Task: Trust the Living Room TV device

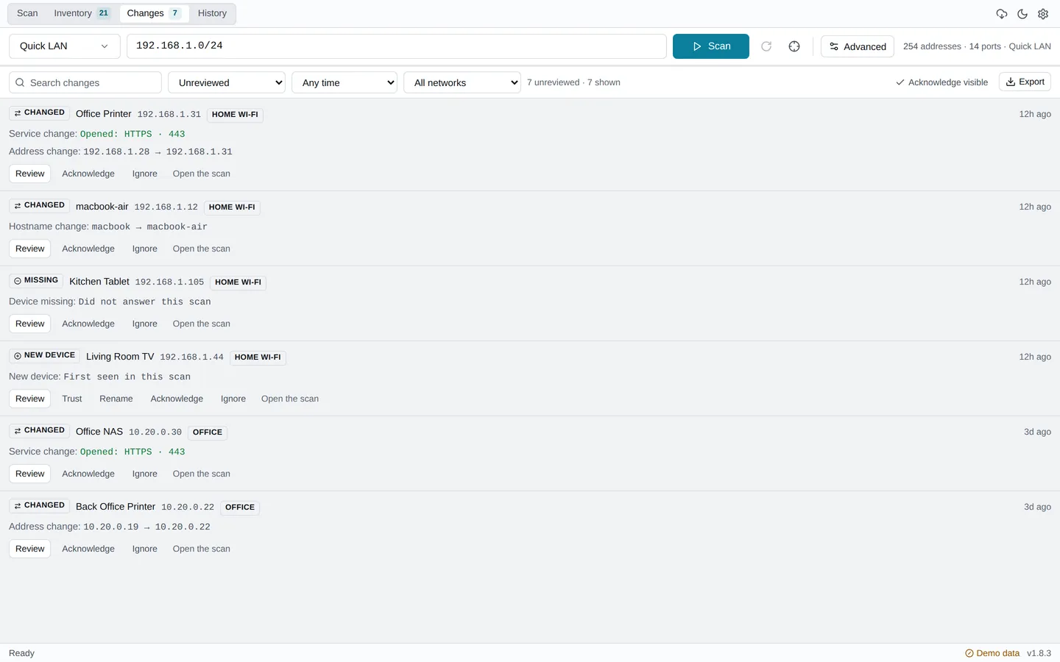Action: click(x=72, y=399)
